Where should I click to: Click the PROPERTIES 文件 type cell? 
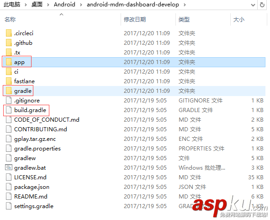click(201, 149)
